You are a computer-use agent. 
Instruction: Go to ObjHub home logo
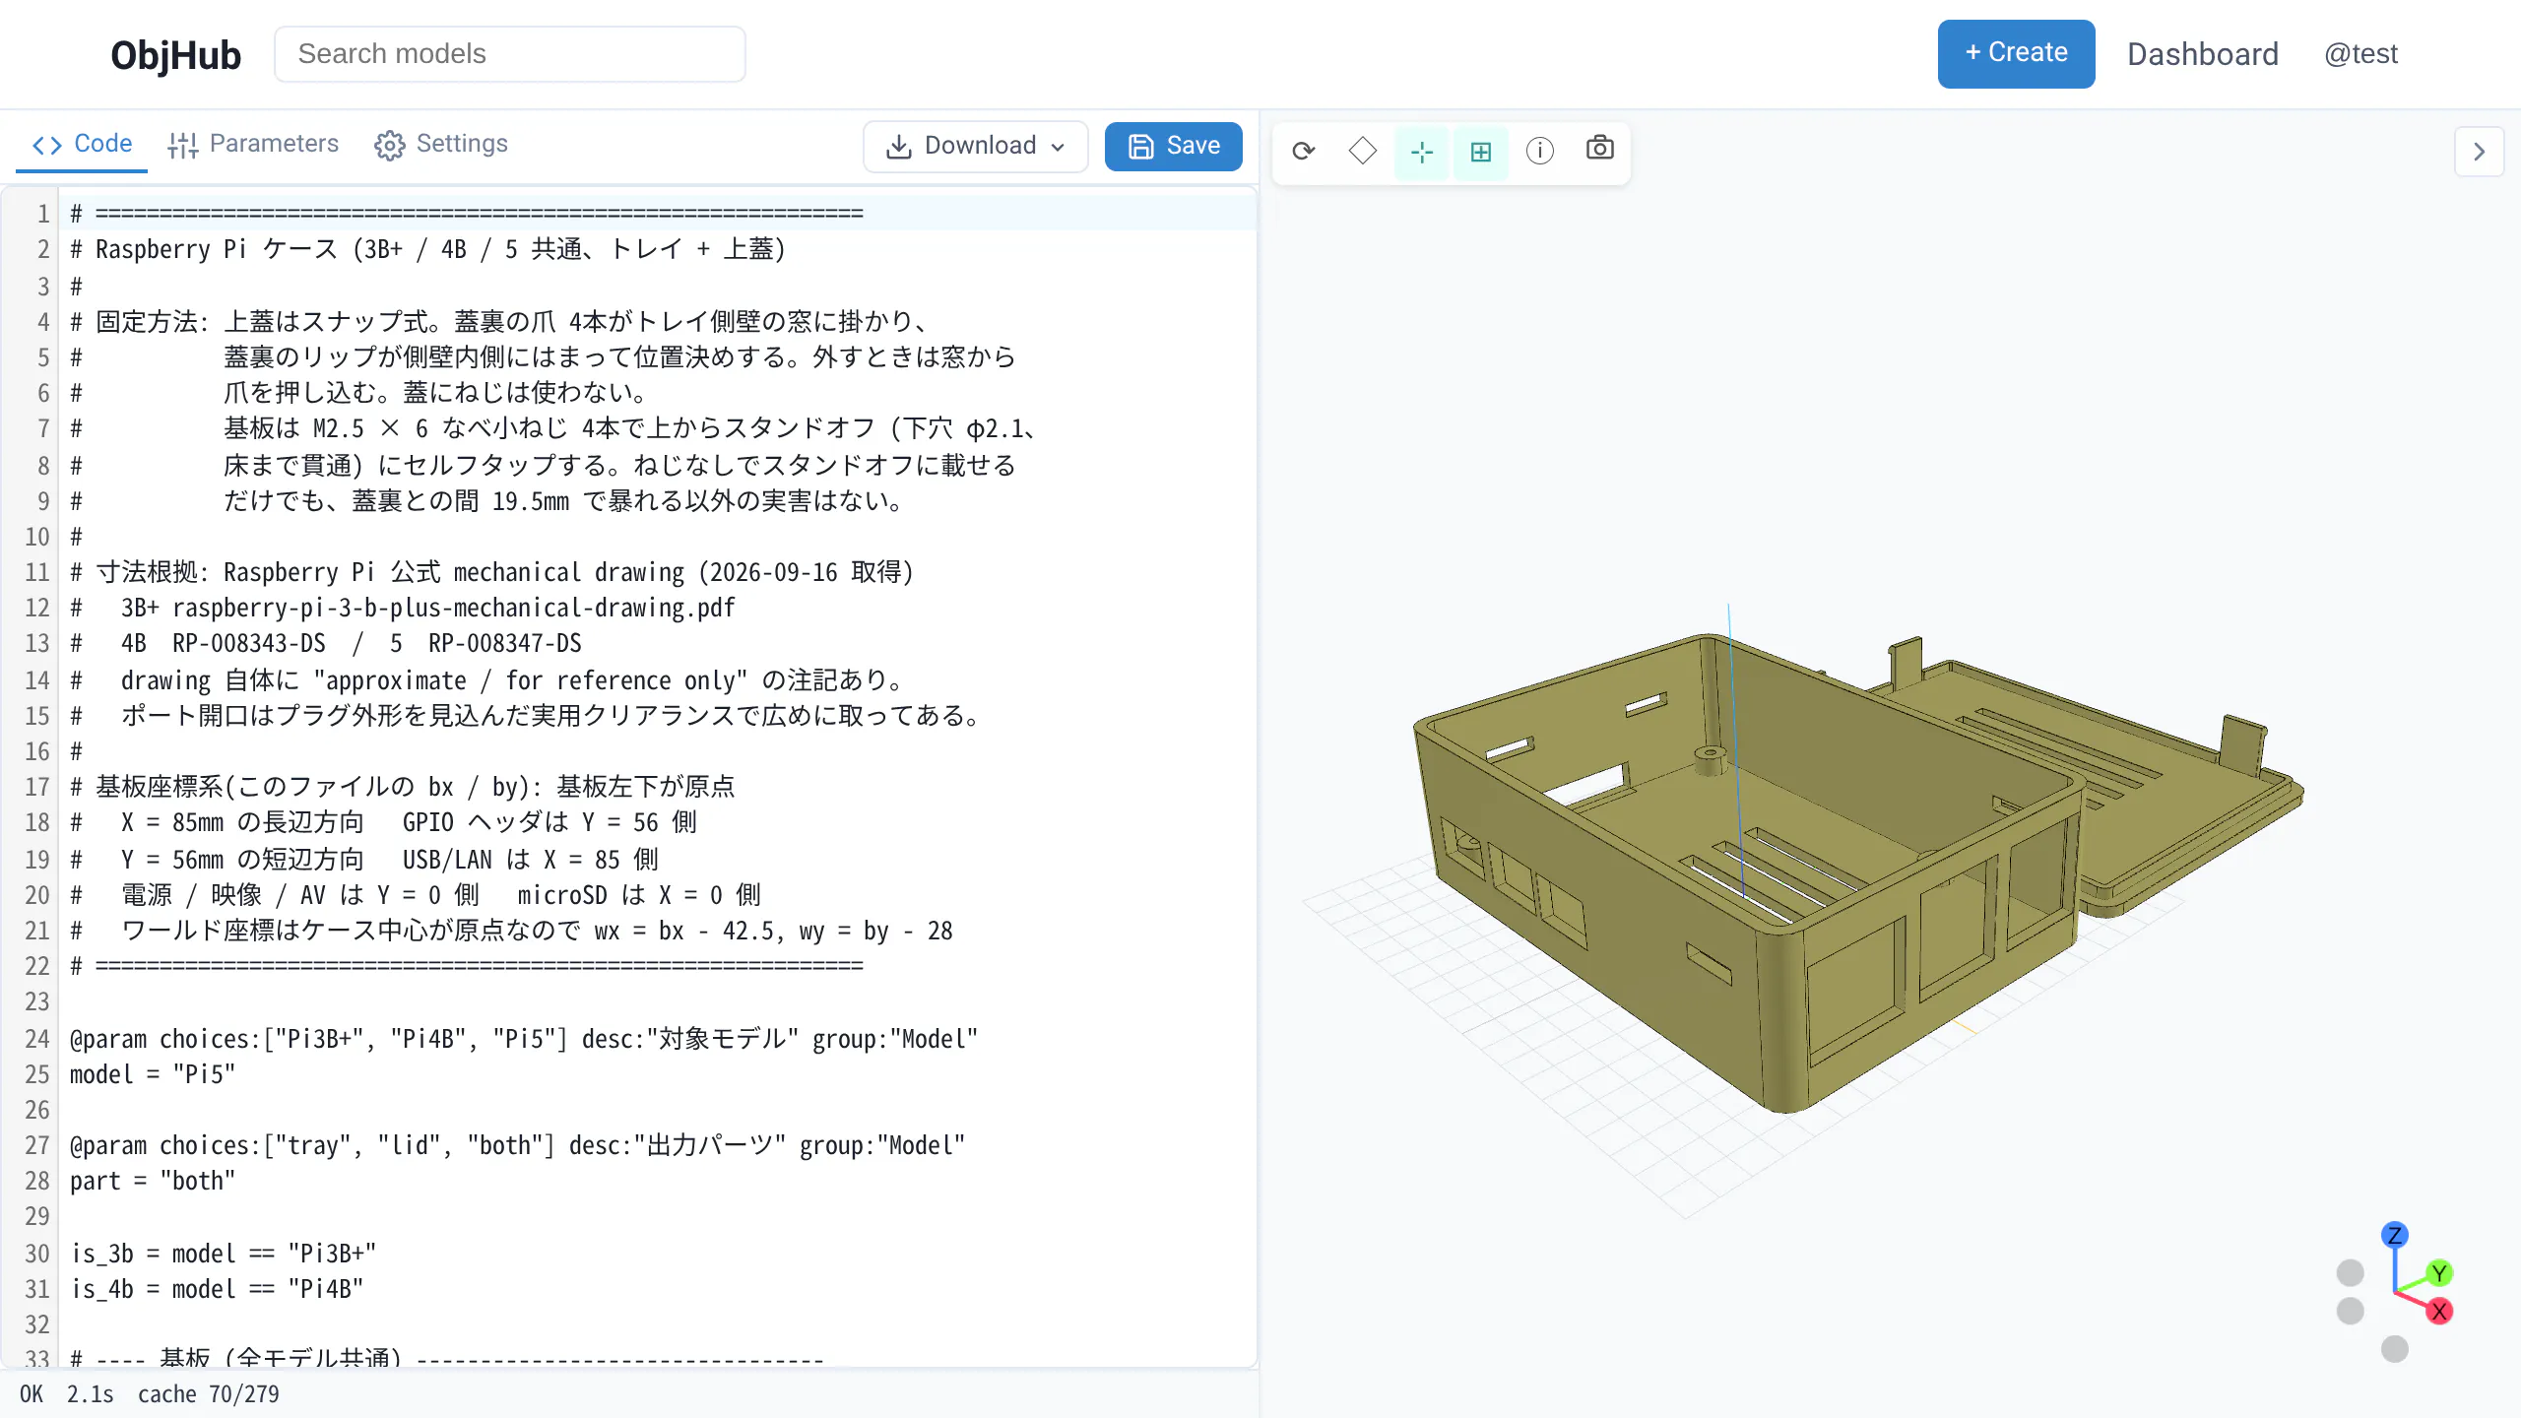point(175,55)
